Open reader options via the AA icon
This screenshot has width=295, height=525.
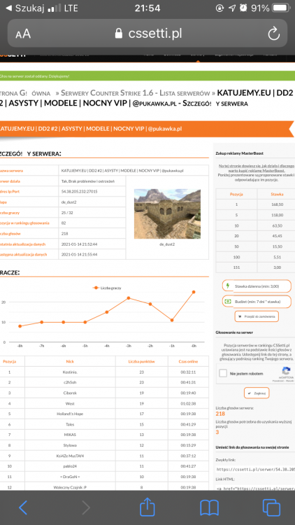pos(23,34)
